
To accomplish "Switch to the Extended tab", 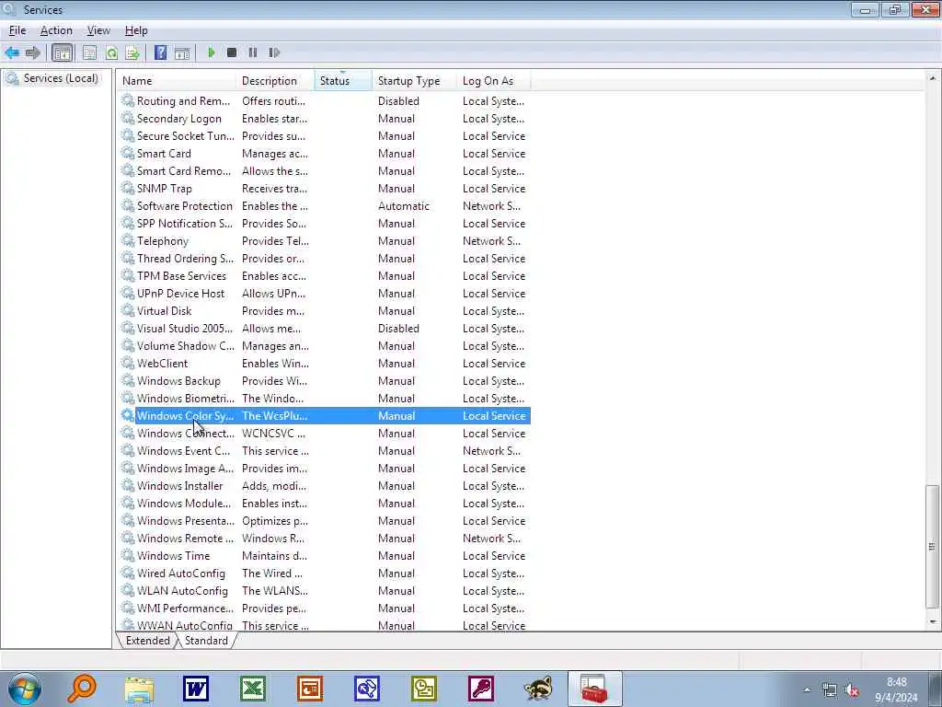I will [x=148, y=641].
